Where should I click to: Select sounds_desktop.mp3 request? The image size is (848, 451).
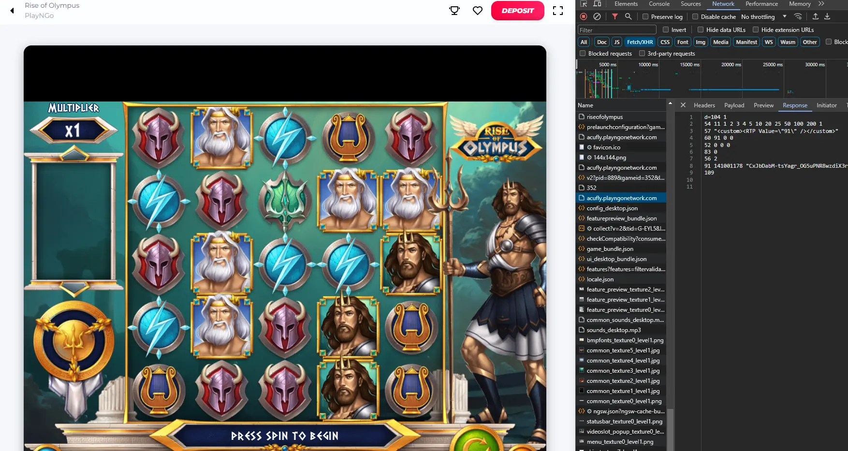622,330
